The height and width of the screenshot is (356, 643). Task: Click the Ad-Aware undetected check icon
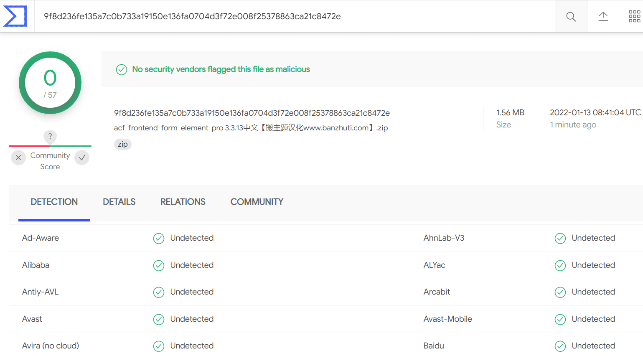[x=159, y=238]
